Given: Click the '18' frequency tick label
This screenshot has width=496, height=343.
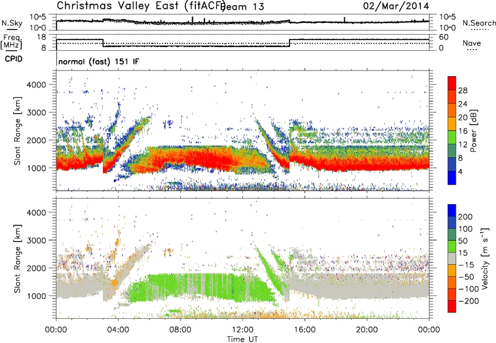Looking at the screenshot, I should pos(41,37).
